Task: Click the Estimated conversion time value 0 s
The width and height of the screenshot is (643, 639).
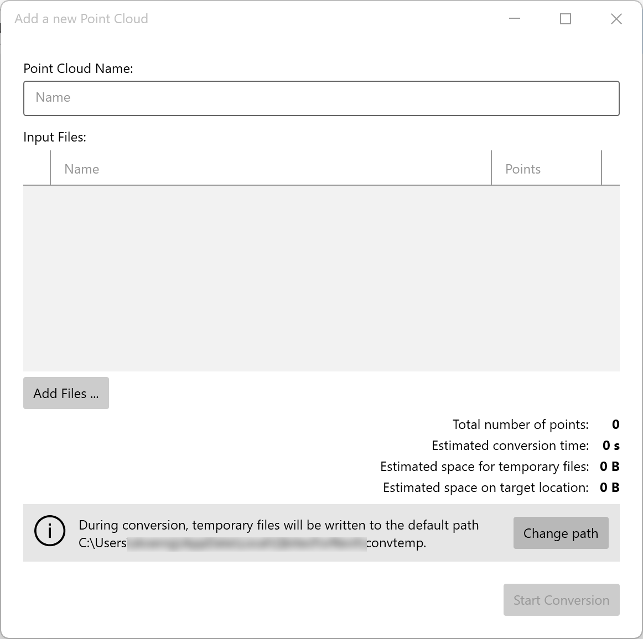Action: 611,446
